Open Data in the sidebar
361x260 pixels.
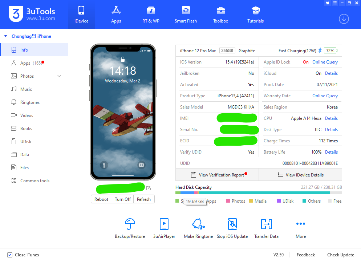pyautogui.click(x=34, y=155)
